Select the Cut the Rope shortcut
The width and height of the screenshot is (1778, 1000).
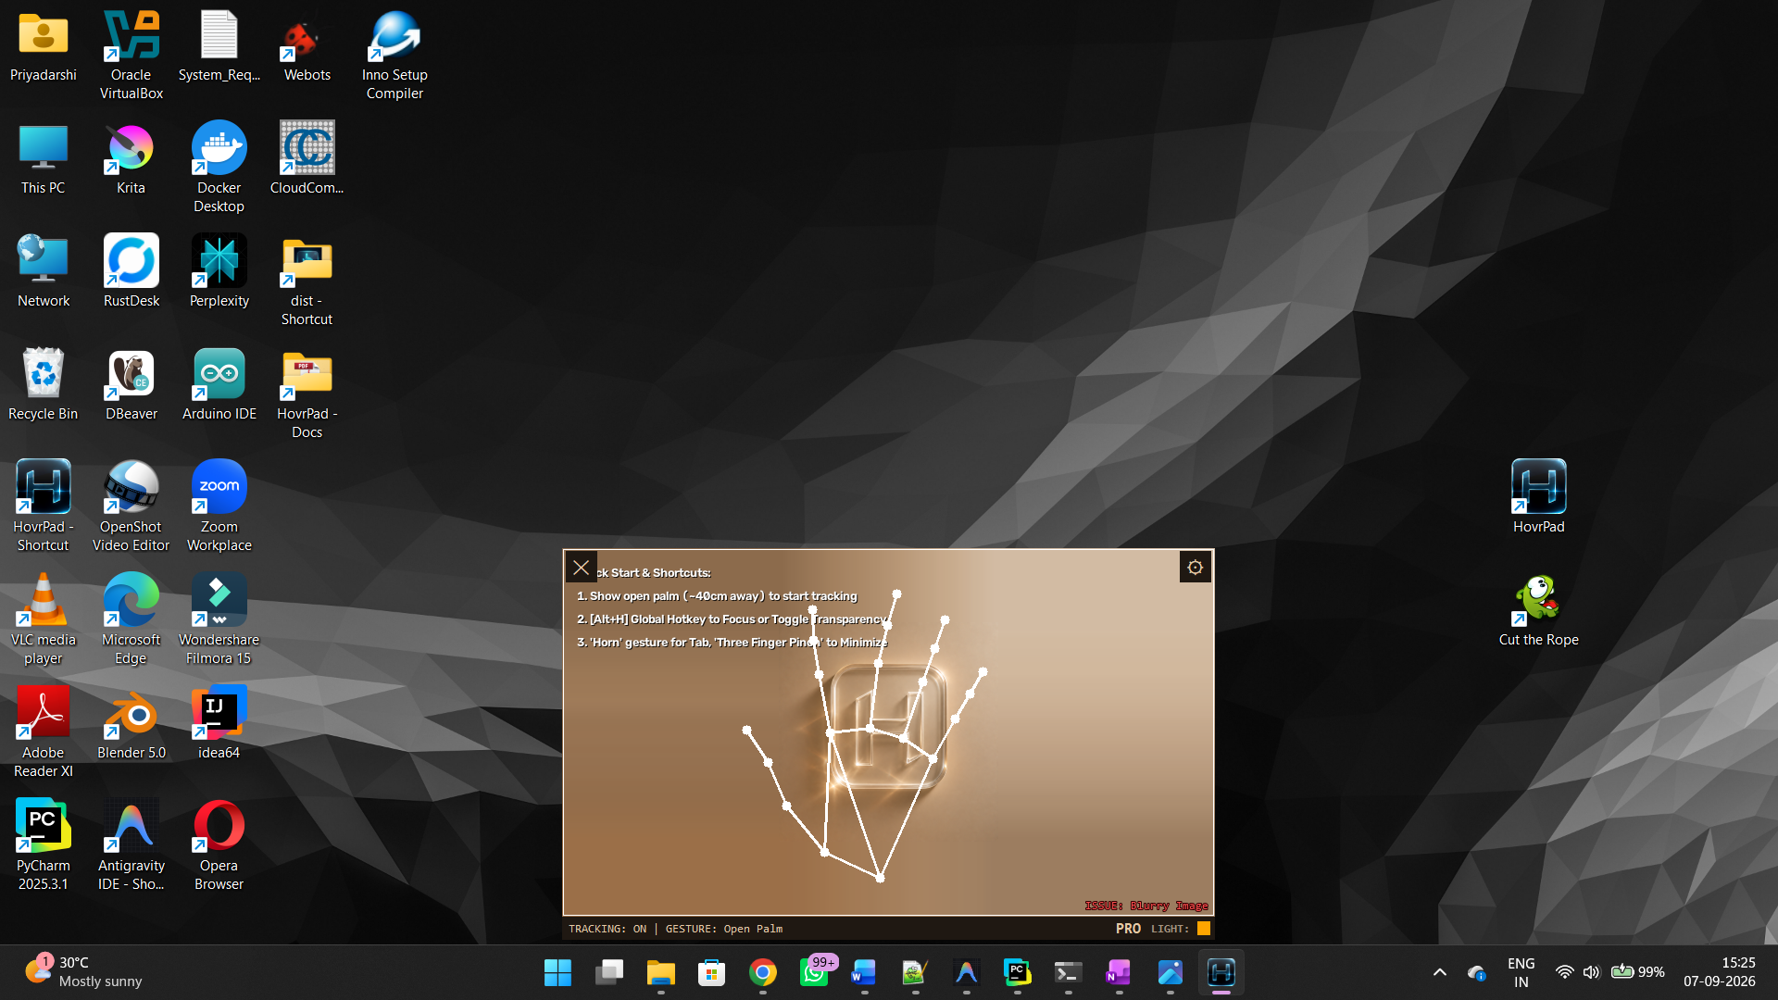(x=1538, y=609)
